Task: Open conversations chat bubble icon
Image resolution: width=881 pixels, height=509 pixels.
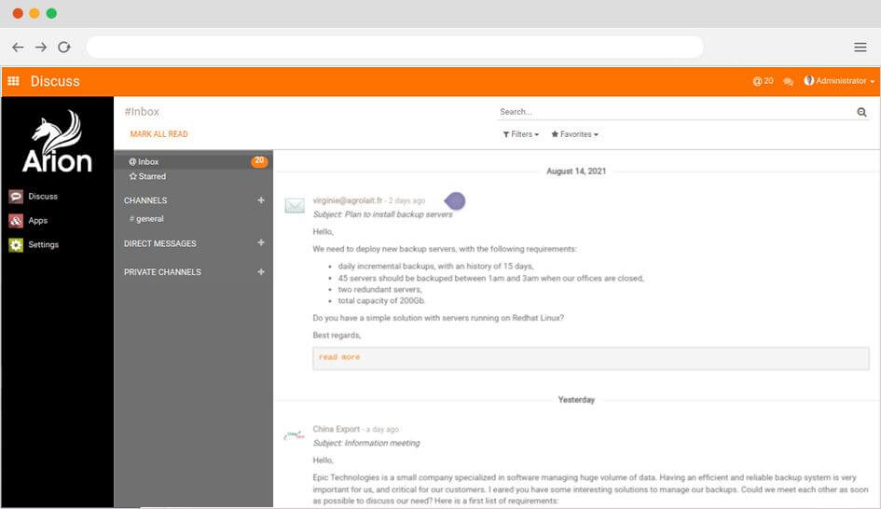Action: point(789,81)
